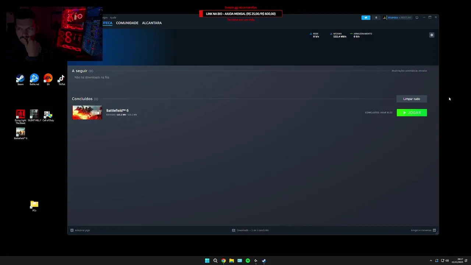The width and height of the screenshot is (471, 265).
Task: Click 'Atualizações automáticas ativadas' text
Action: pyautogui.click(x=409, y=71)
